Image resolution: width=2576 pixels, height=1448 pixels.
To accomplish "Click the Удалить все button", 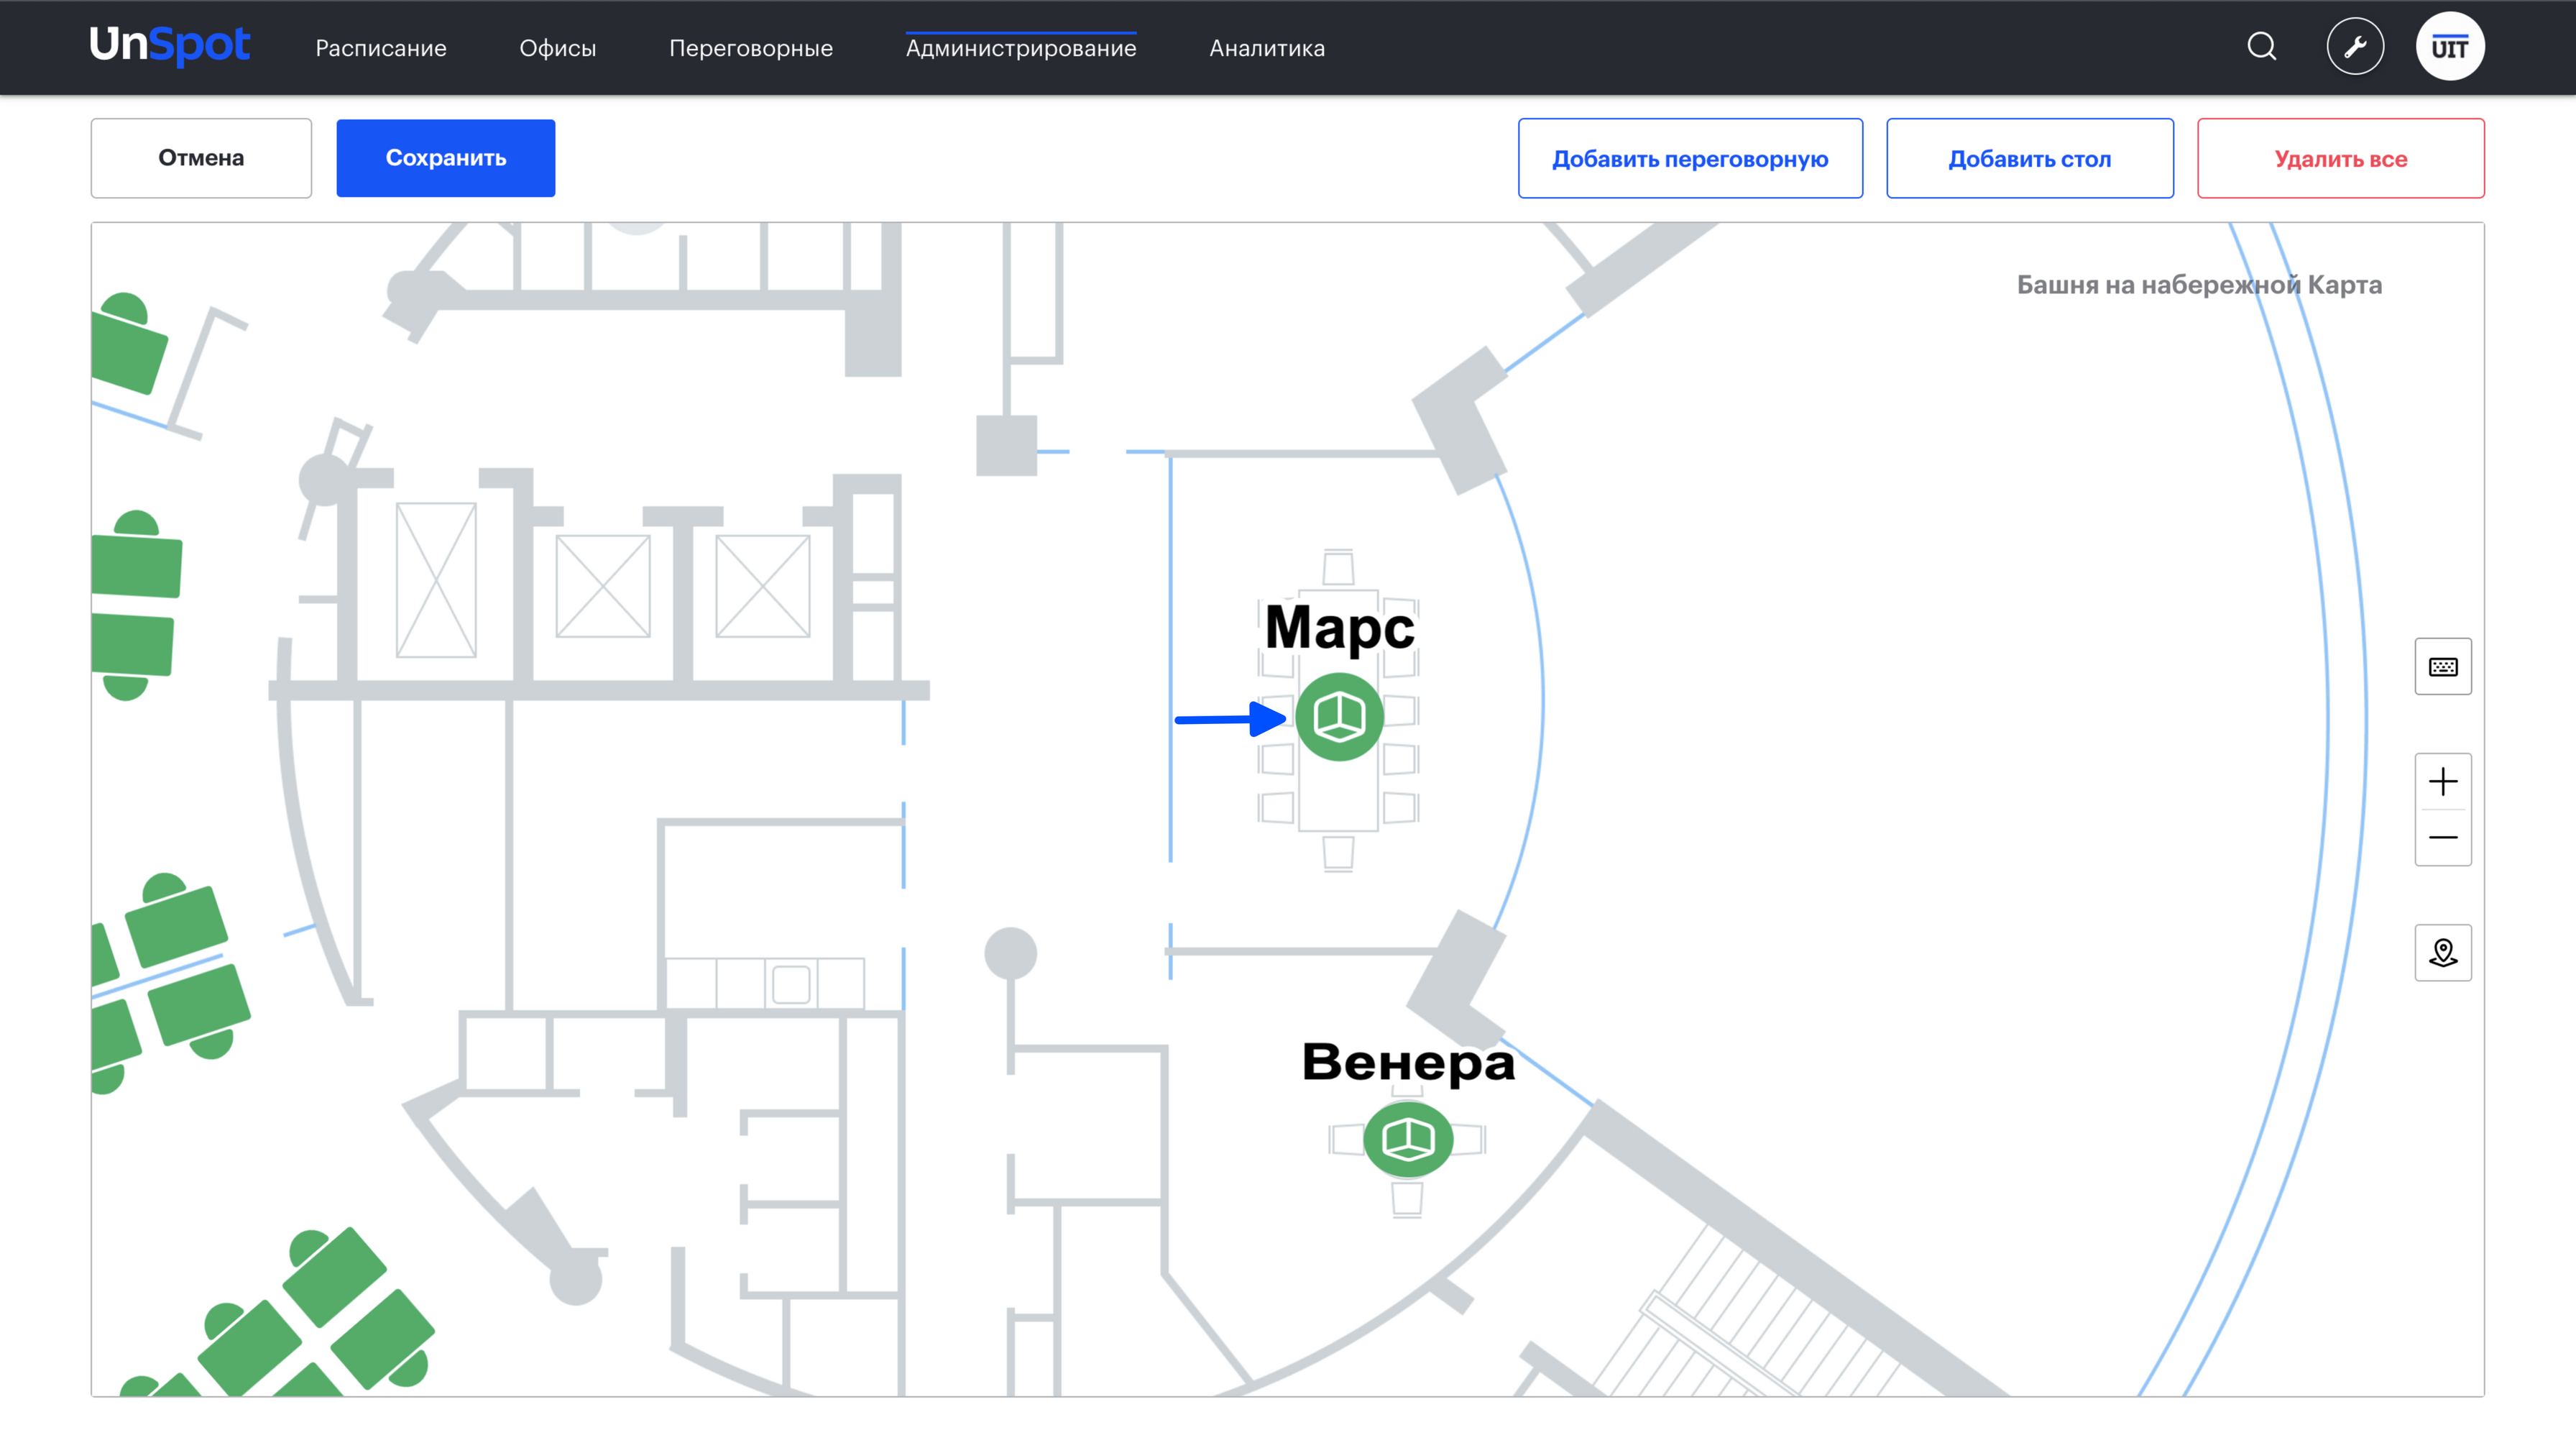I will click(2340, 158).
